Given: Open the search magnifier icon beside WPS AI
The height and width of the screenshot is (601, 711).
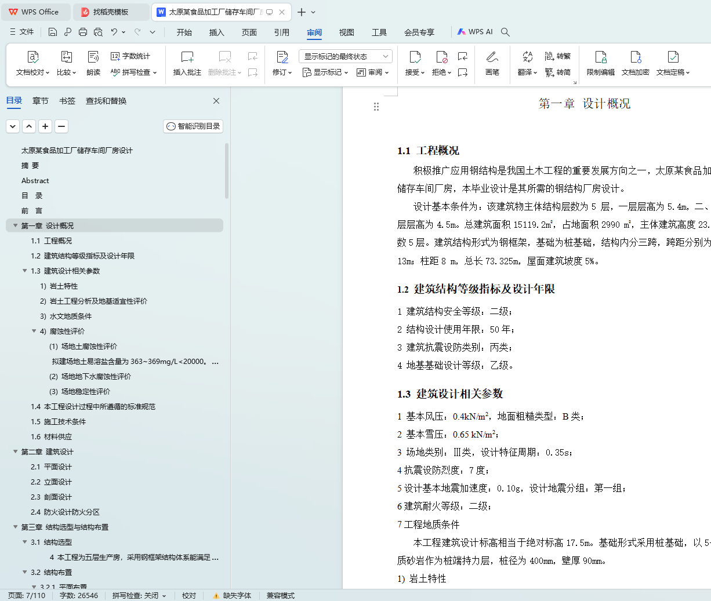Looking at the screenshot, I should pos(505,32).
